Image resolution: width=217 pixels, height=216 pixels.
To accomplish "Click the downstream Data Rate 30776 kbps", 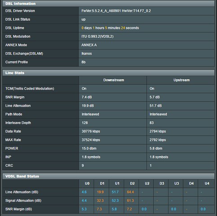I will (91, 131).
